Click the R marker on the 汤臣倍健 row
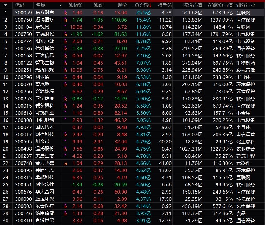 [66, 214]
